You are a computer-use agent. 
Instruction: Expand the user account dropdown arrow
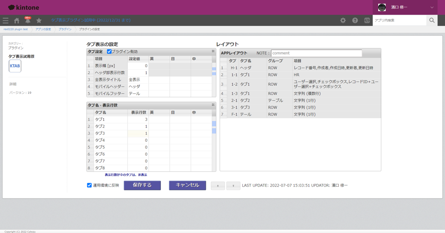coord(432,7)
